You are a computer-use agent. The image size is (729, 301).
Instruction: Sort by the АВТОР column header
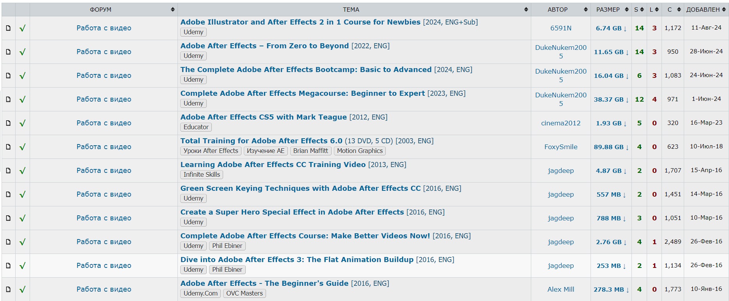(x=560, y=9)
